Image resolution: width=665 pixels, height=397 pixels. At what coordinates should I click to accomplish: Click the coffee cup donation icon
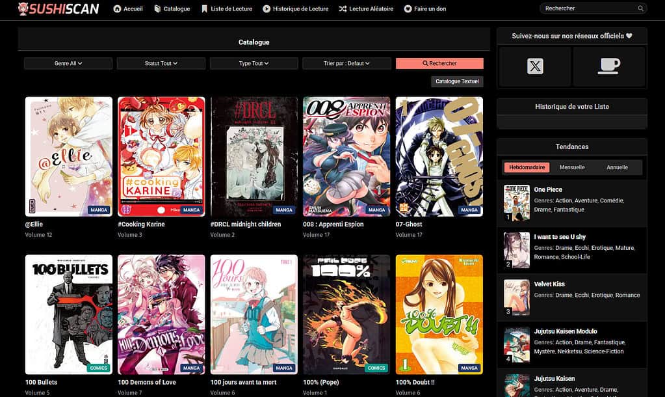click(609, 66)
